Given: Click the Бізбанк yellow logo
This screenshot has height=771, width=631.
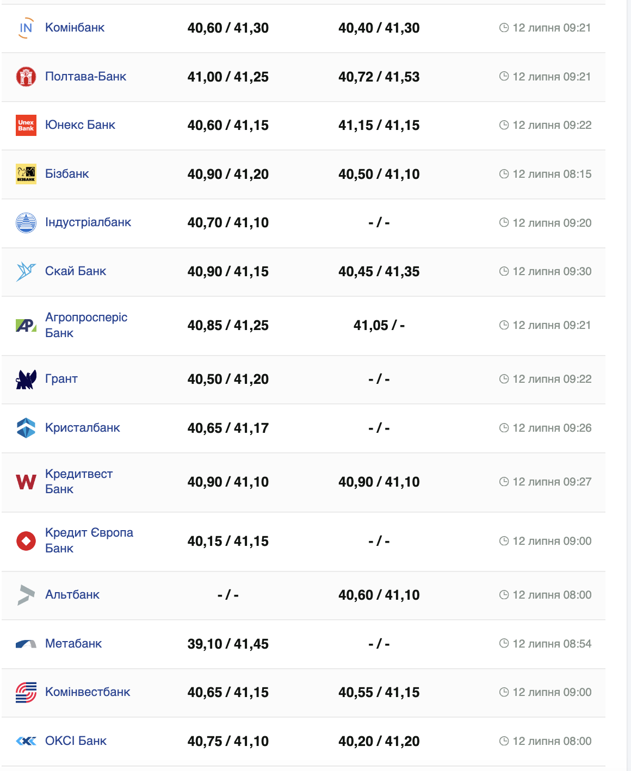Looking at the screenshot, I should tap(26, 174).
